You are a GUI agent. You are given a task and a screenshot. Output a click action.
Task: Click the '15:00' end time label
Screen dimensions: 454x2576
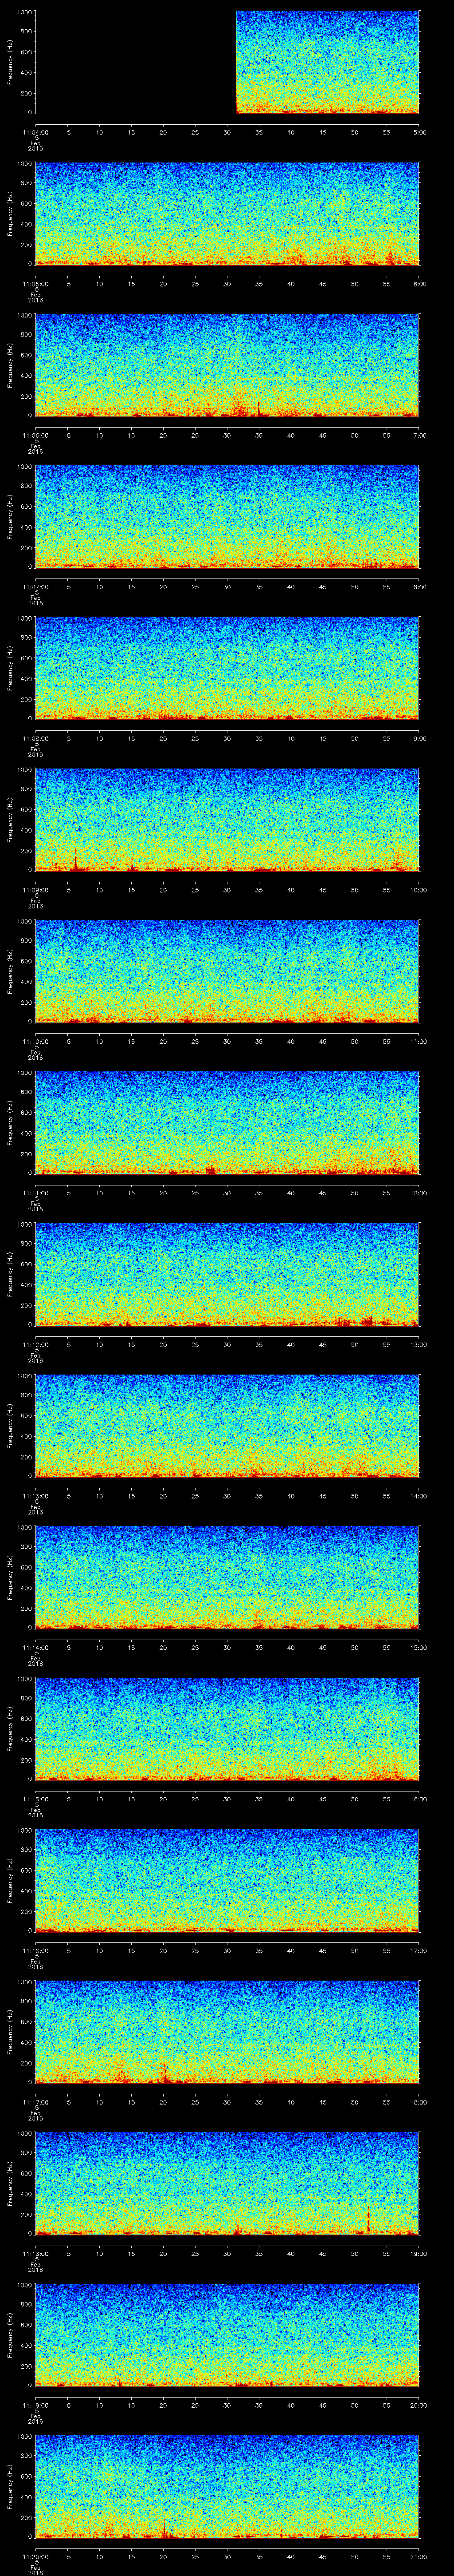coord(419,1647)
